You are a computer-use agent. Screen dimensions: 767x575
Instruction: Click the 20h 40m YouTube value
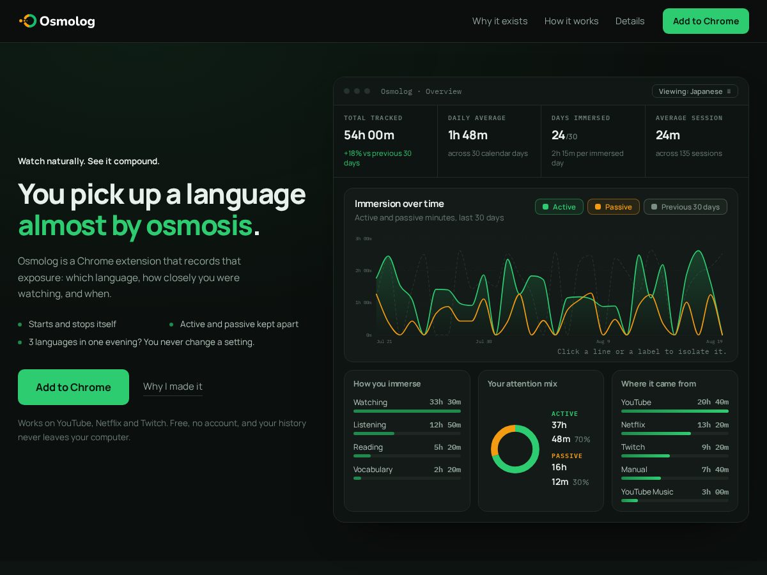click(x=713, y=402)
